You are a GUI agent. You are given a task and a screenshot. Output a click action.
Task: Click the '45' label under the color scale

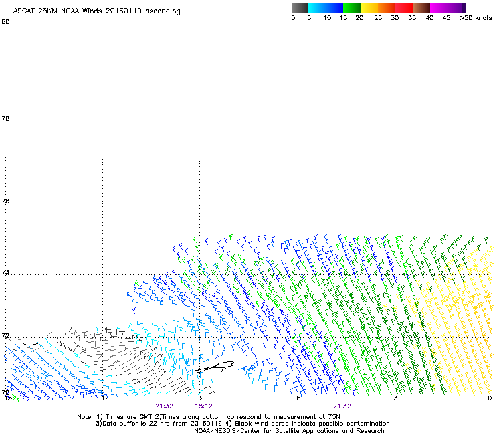point(446,18)
